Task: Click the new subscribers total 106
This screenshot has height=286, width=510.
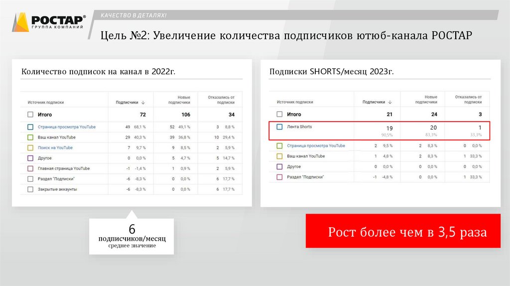Action: (186, 115)
